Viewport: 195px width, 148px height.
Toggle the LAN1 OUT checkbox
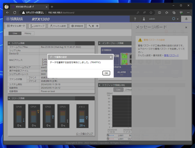click(x=109, y=139)
